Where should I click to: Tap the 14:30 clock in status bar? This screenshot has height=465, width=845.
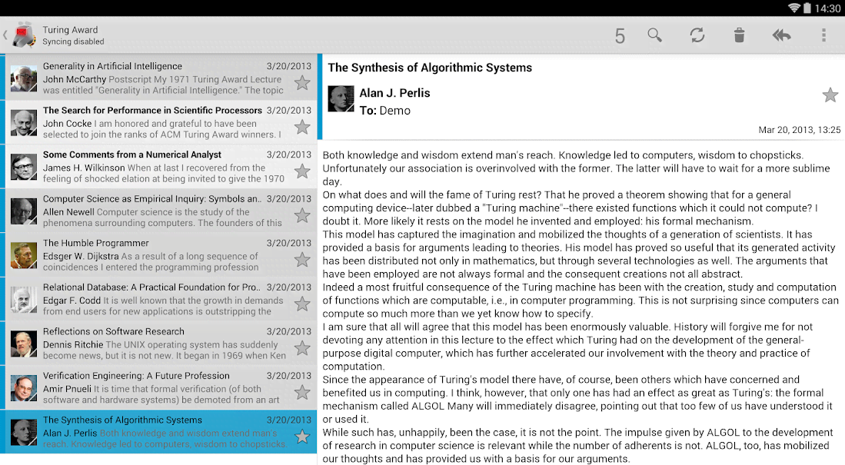coord(827,8)
